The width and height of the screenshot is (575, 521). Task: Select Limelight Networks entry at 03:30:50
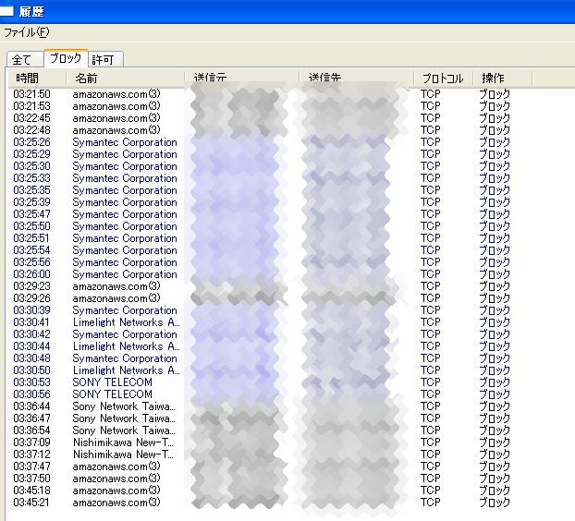[262, 370]
